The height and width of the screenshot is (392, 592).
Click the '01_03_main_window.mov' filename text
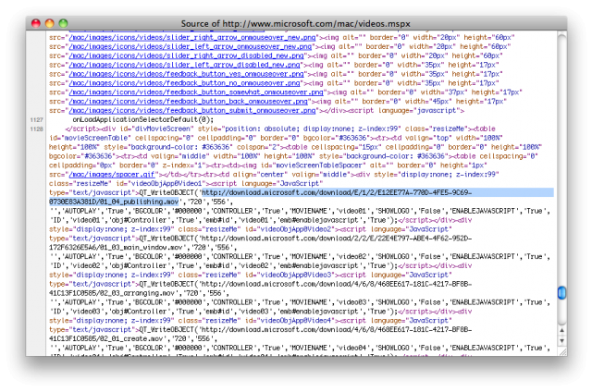point(143,248)
